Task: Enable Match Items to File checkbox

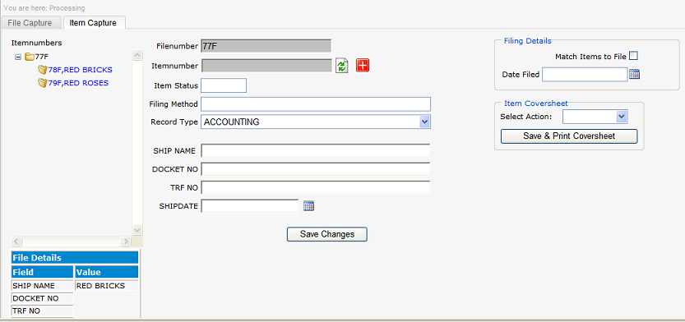Action: 633,56
